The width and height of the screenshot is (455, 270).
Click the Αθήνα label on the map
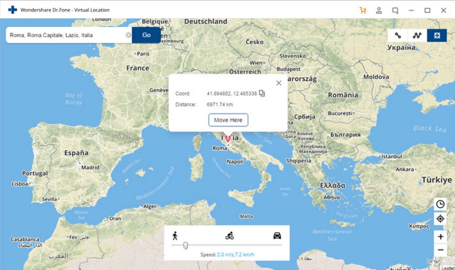(x=332, y=197)
